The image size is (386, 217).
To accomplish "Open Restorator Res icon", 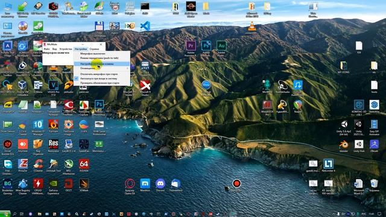I will click(54, 144).
